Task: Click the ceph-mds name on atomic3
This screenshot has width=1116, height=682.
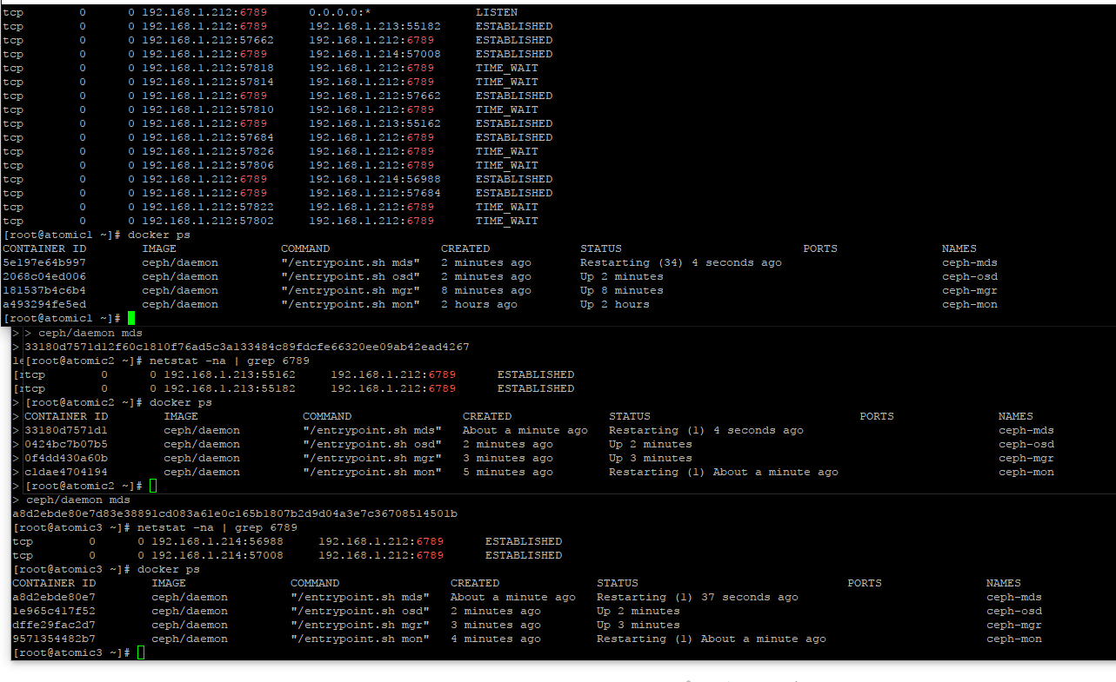Action: (1014, 597)
